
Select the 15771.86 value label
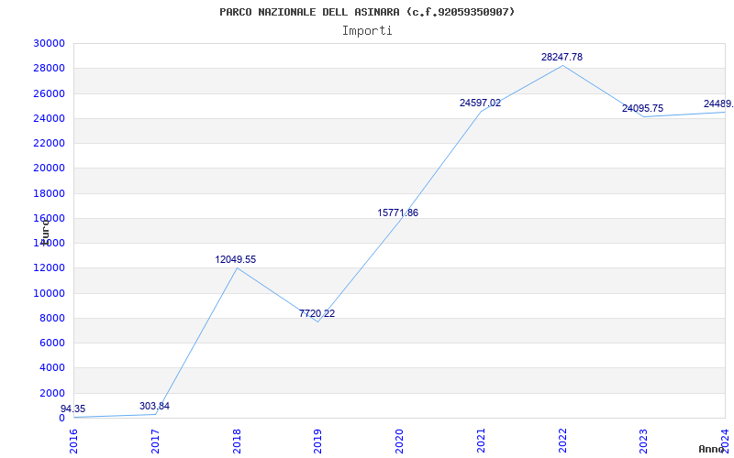pyautogui.click(x=398, y=213)
